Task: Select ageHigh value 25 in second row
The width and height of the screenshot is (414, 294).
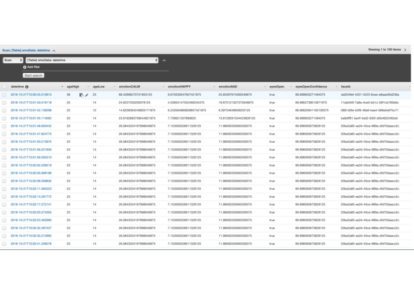Action: click(69, 102)
